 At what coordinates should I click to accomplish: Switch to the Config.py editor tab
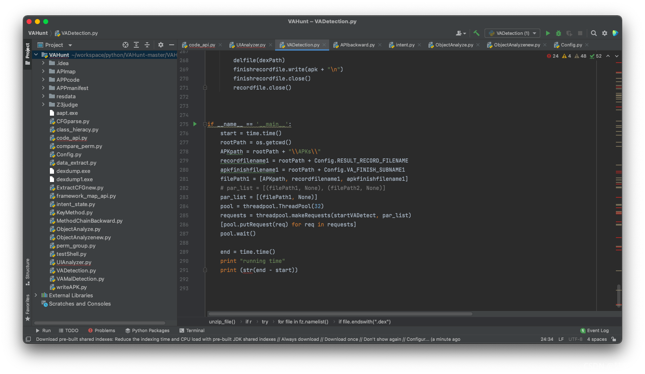pos(571,44)
